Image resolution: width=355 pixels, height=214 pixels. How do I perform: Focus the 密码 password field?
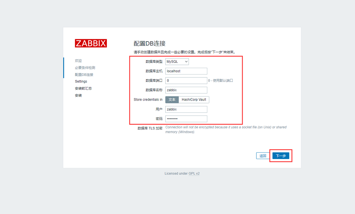click(186, 119)
